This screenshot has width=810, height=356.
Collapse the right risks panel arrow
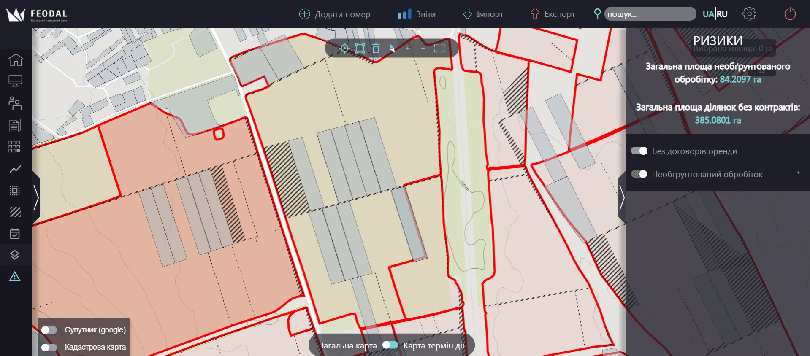pyautogui.click(x=621, y=197)
